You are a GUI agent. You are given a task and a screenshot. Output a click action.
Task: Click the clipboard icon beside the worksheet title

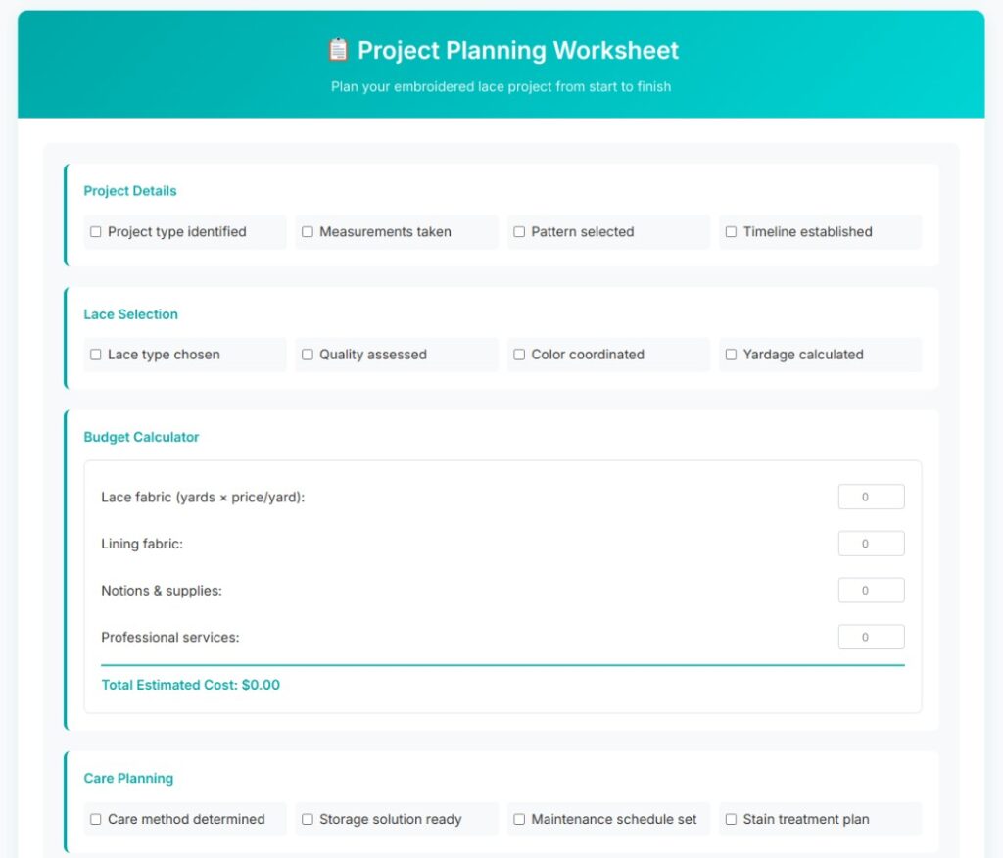(x=338, y=50)
